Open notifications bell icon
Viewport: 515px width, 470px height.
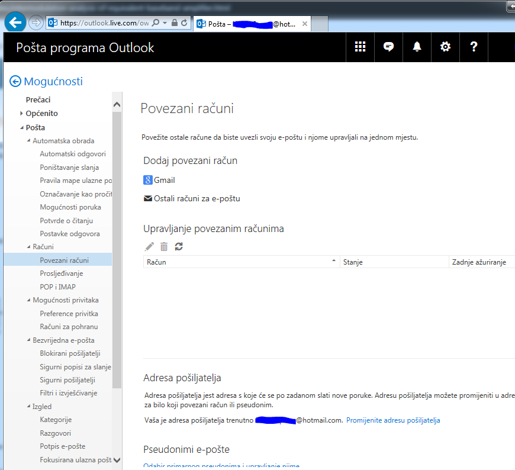pyautogui.click(x=417, y=47)
